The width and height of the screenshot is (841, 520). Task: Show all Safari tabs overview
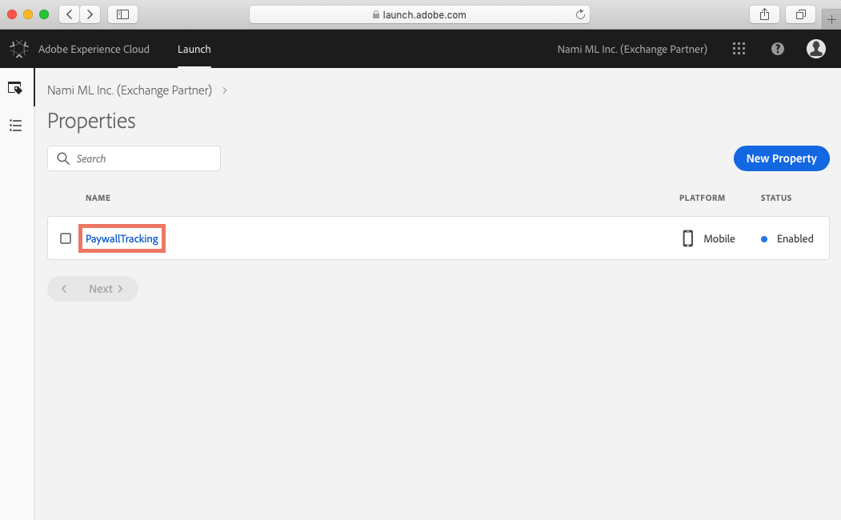(800, 14)
